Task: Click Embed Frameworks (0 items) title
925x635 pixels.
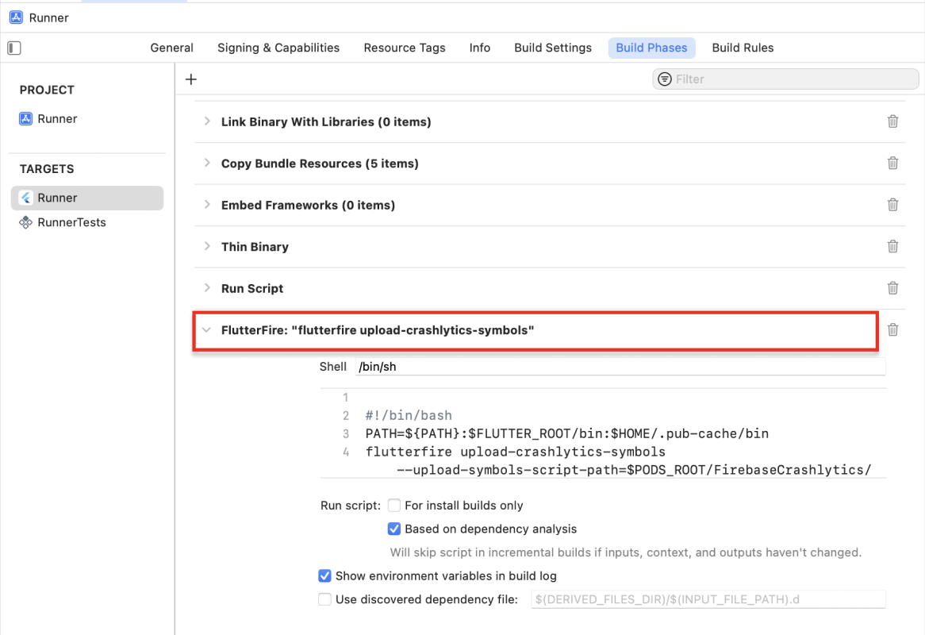Action: click(x=308, y=206)
